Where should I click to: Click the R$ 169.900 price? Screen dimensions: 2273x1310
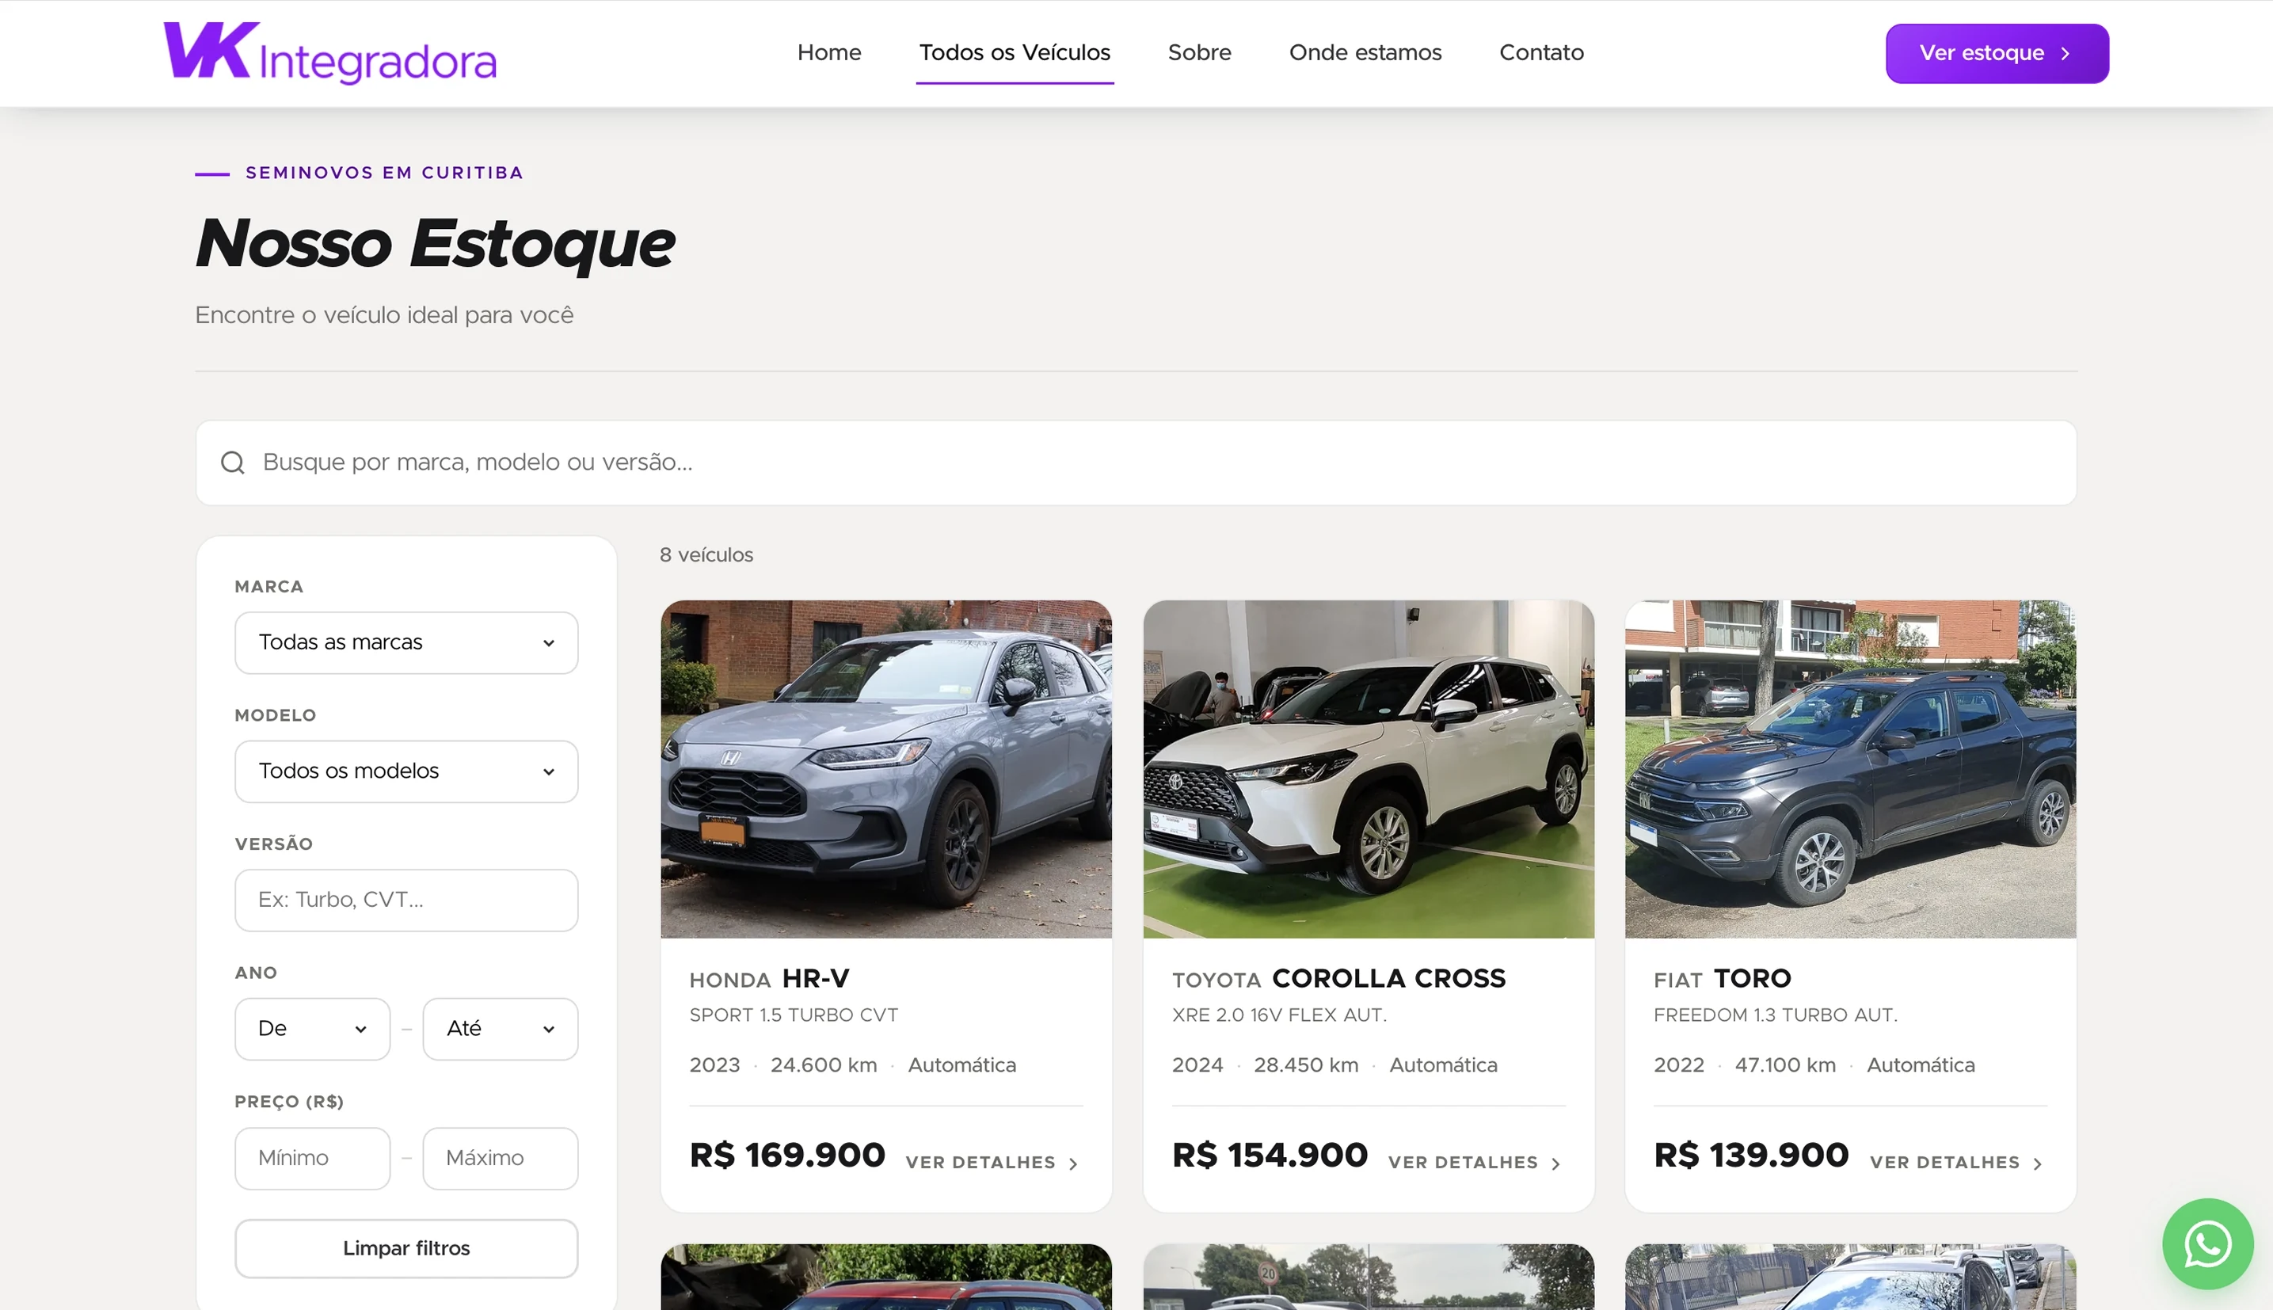click(787, 1156)
